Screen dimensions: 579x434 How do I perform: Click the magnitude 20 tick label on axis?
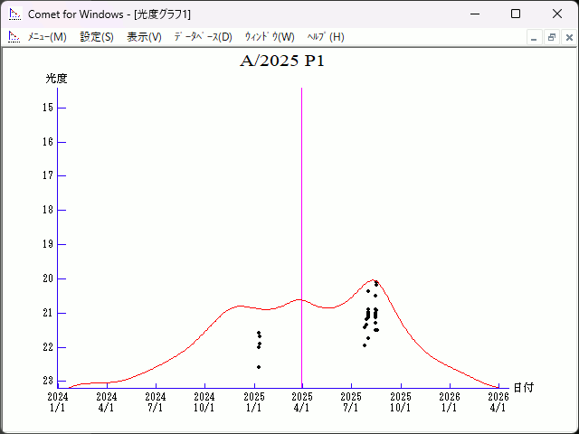[47, 278]
